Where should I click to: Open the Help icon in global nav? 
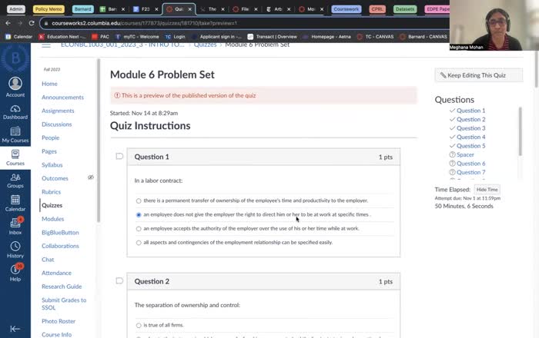[x=15, y=271]
